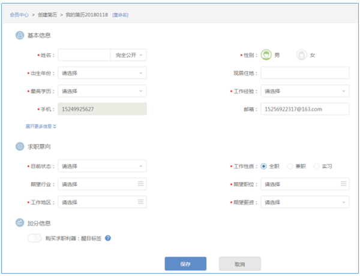Click the 手机 number field
Image resolution: width=360 pixels, height=276 pixels.
point(102,109)
